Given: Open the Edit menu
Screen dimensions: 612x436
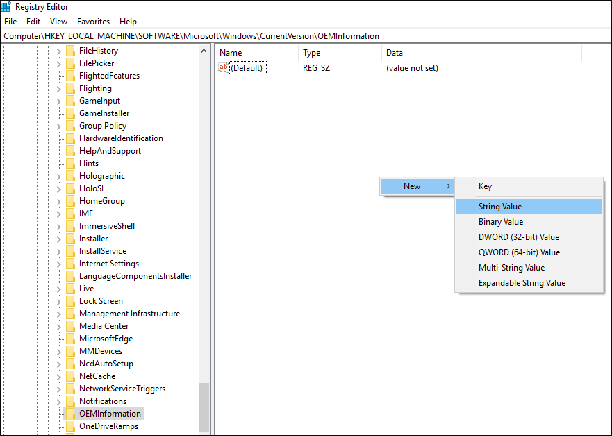Looking at the screenshot, I should click(x=33, y=22).
